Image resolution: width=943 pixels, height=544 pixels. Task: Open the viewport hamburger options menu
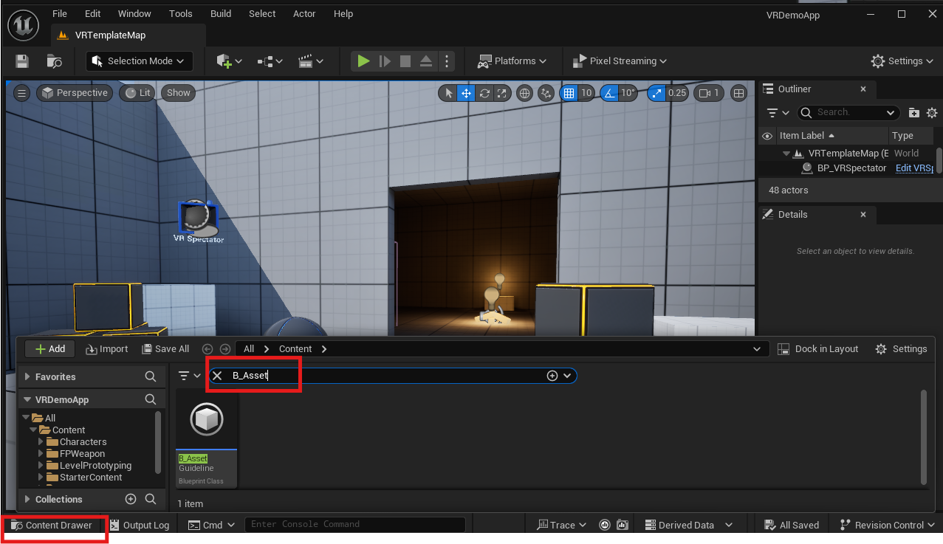(x=22, y=93)
